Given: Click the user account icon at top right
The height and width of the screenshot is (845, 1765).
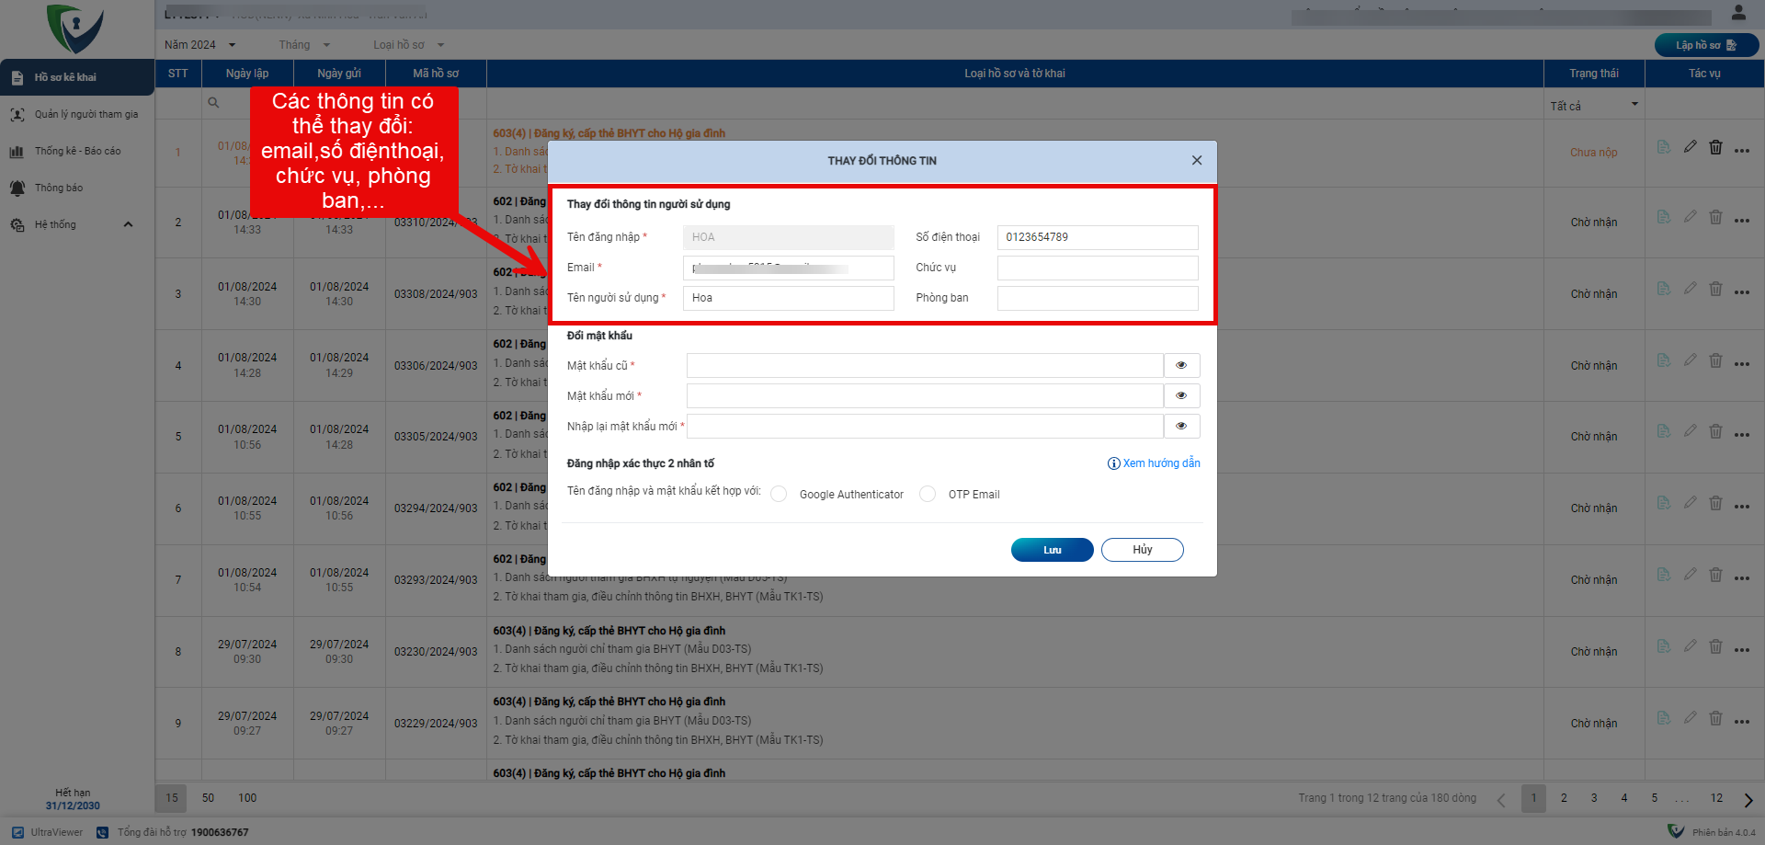Looking at the screenshot, I should (1738, 13).
